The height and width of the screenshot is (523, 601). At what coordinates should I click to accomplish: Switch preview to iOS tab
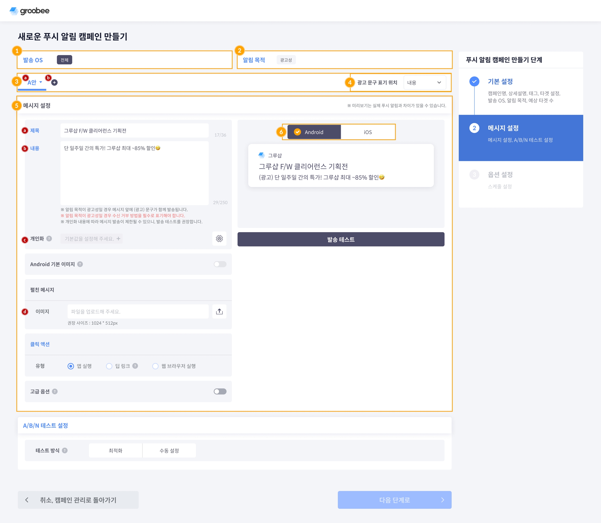pyautogui.click(x=368, y=132)
